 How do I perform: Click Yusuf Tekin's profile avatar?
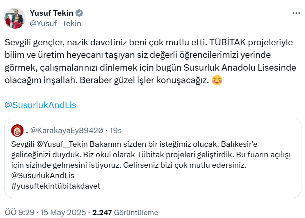point(15,18)
